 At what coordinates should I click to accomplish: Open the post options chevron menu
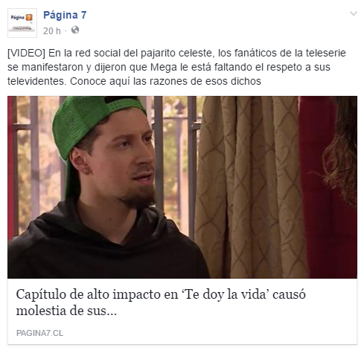click(x=354, y=13)
